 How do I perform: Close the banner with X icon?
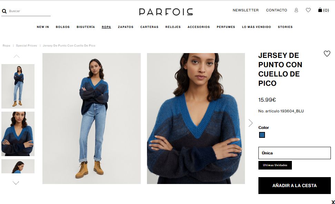[333, 202]
